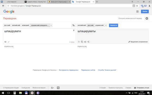The image size is (152, 95).
Task: Open О Переводчике Google footer link
Action: [x=11, y=88]
